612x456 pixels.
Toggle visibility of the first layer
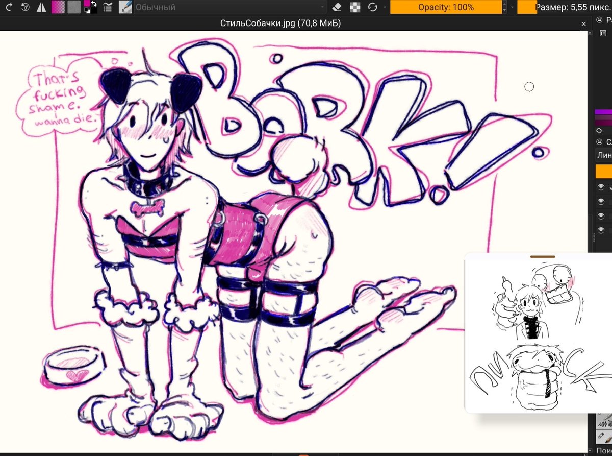click(601, 187)
